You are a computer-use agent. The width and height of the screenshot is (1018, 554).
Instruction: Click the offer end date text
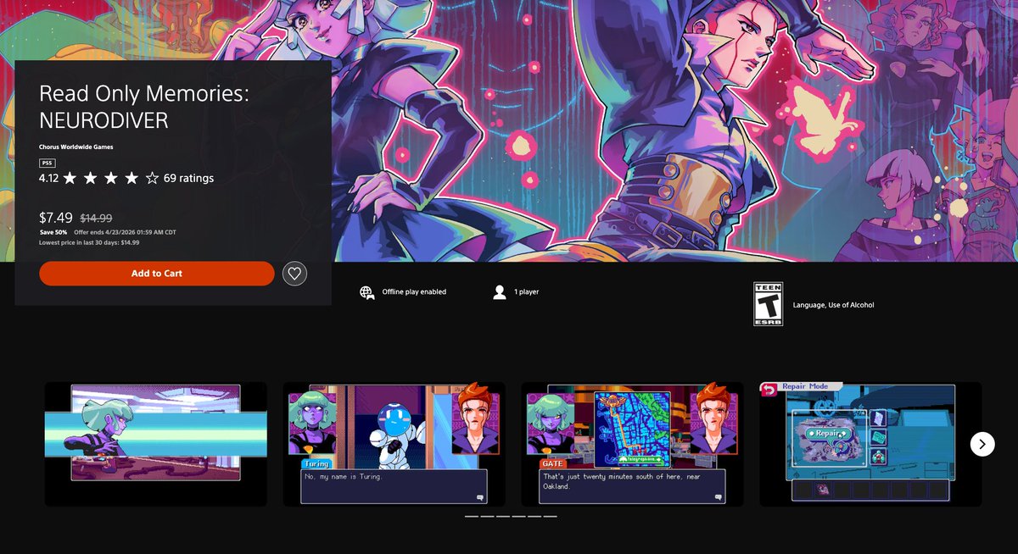[125, 232]
